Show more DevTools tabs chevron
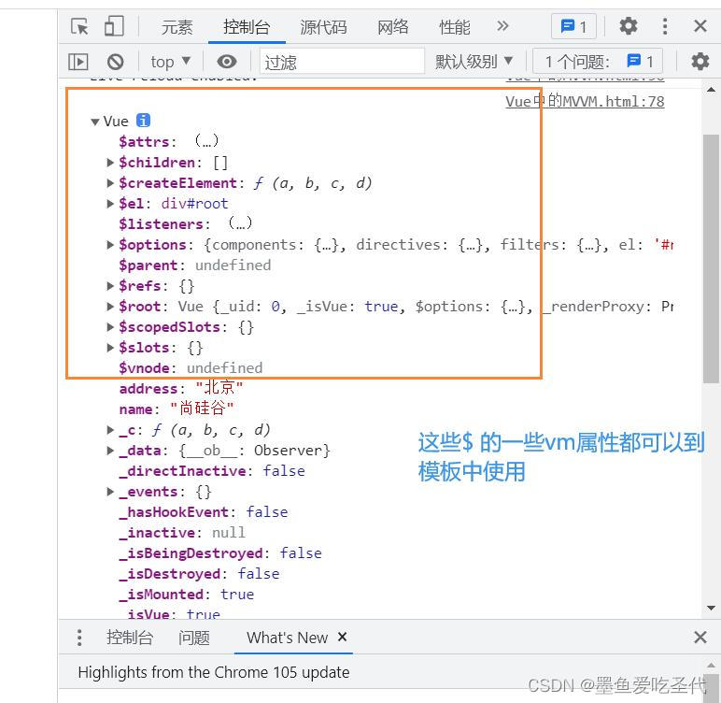 pos(502,26)
